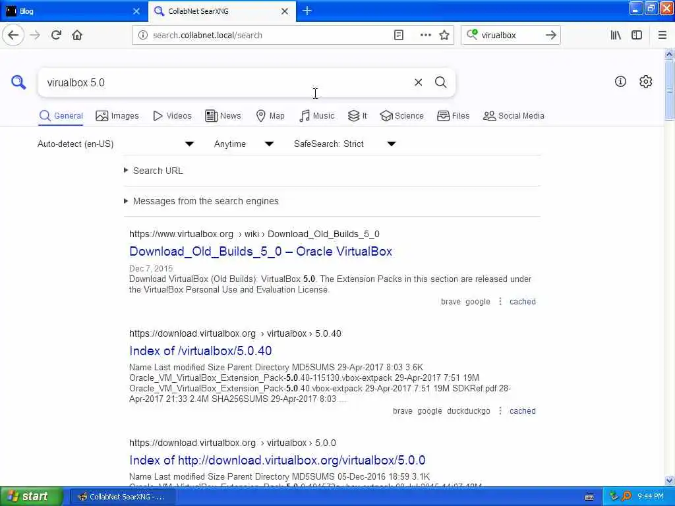The image size is (675, 506).
Task: Open the language Auto-detect dropdown
Action: [116, 144]
